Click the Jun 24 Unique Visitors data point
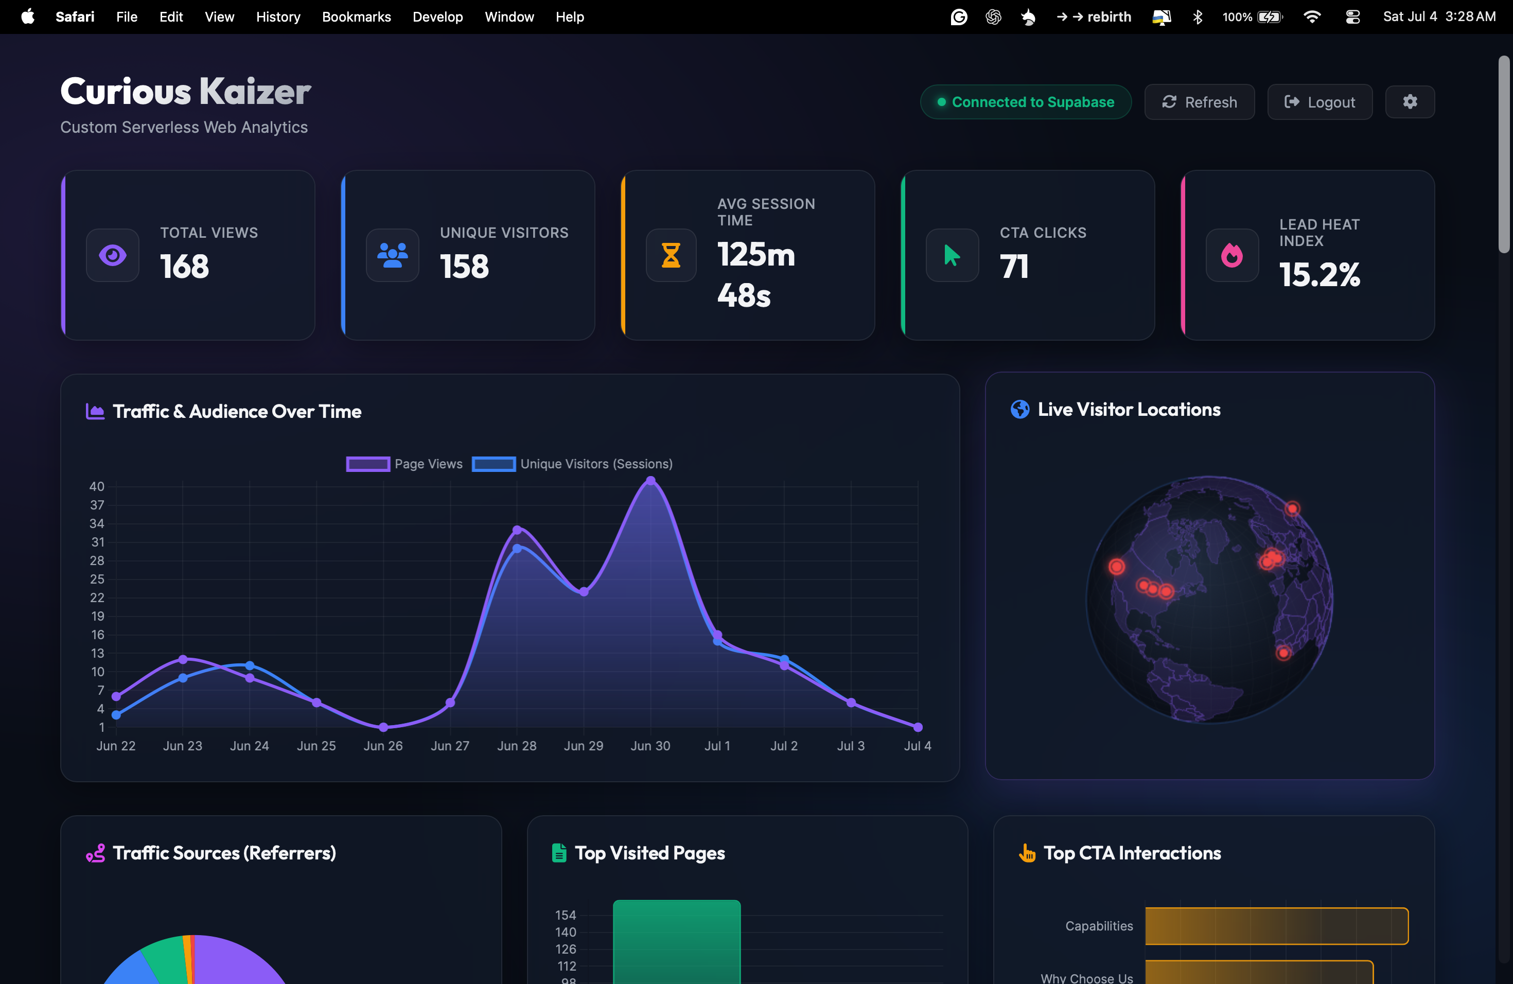1513x984 pixels. click(250, 665)
